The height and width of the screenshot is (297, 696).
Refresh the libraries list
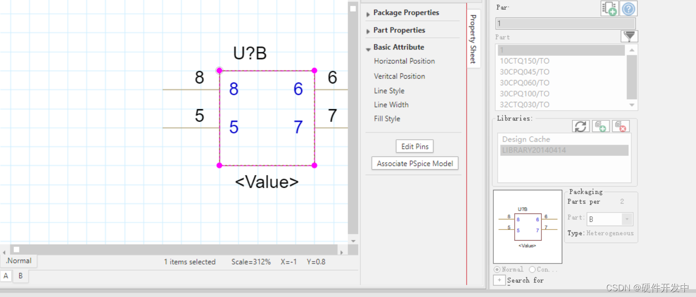(580, 126)
